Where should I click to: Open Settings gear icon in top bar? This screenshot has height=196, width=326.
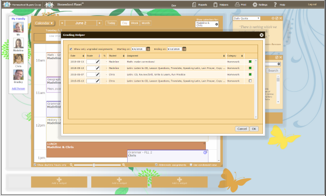[x=255, y=4]
